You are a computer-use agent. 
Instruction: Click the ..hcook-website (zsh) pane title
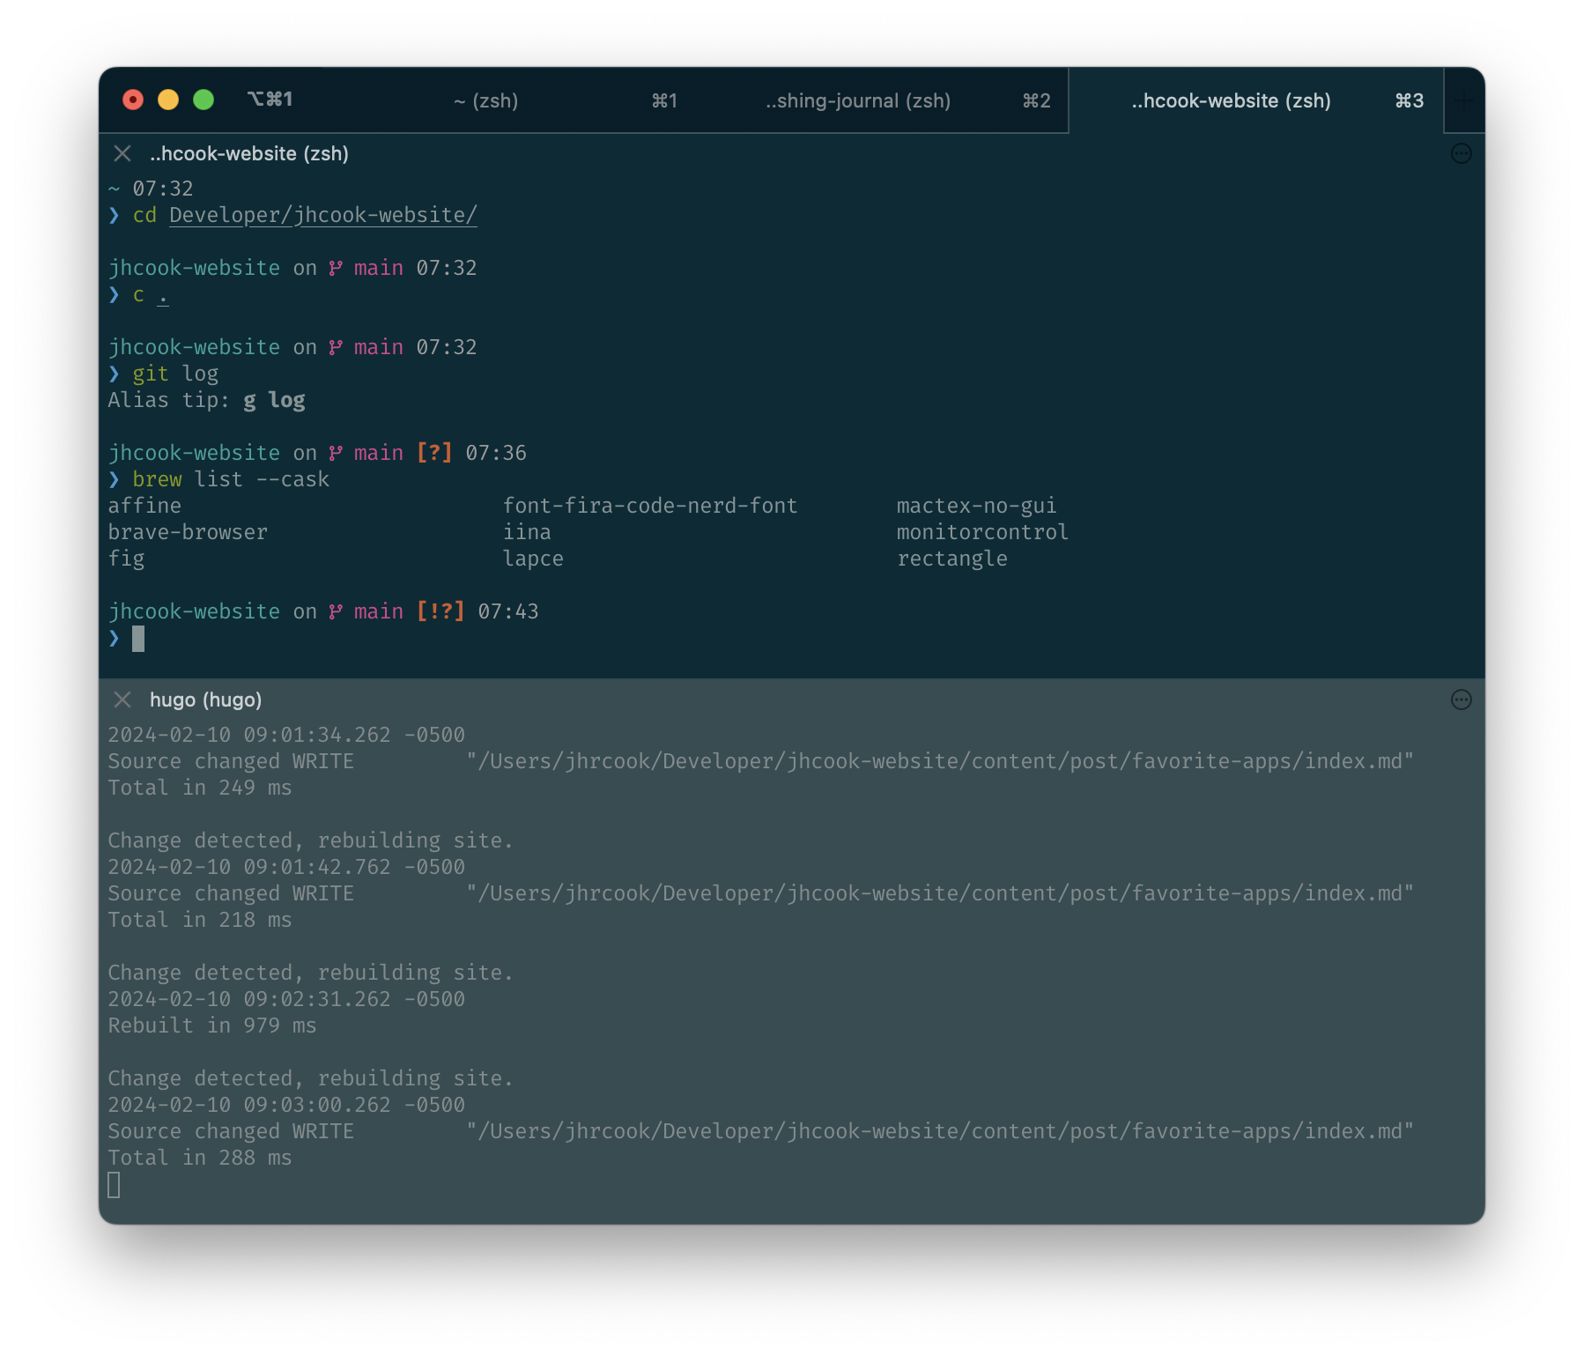(249, 153)
